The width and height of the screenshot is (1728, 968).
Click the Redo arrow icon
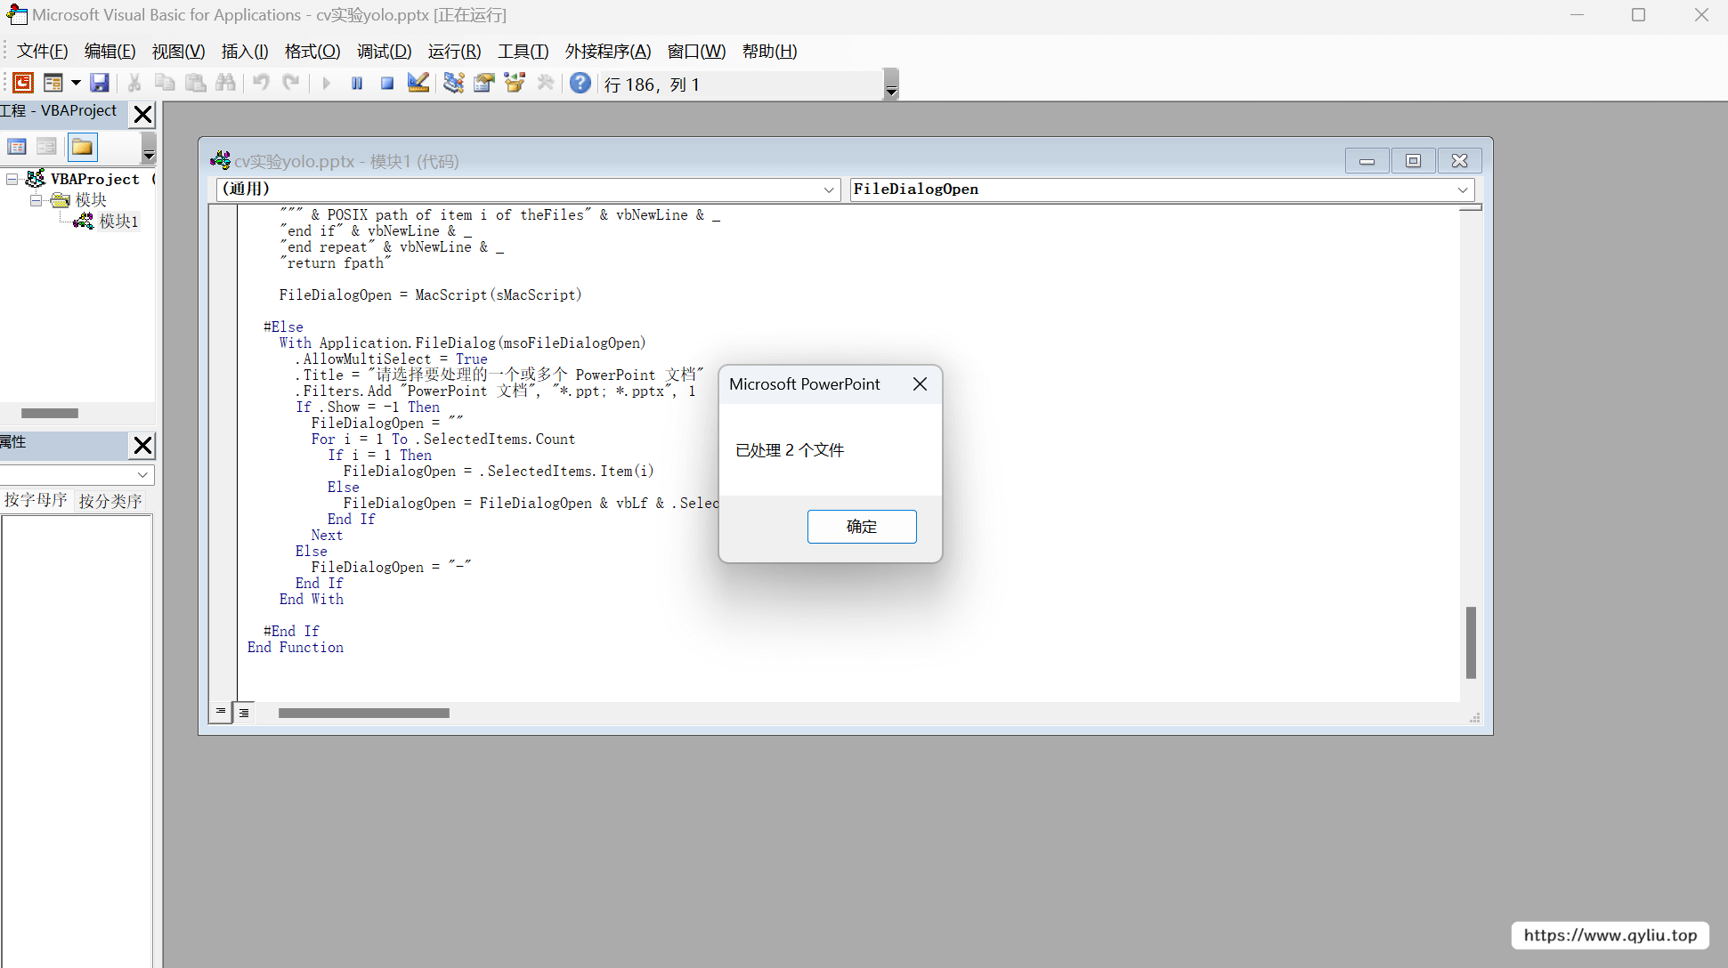[x=291, y=84]
